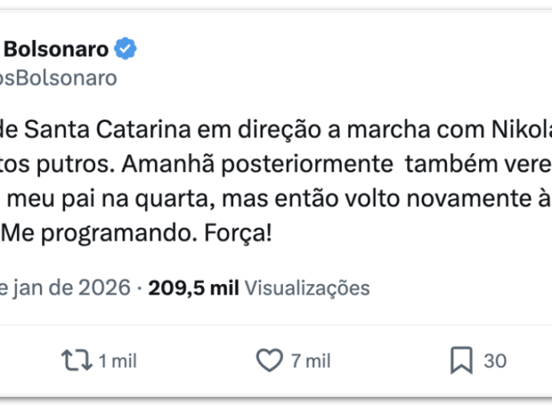Click the like count "7 mil"
The height and width of the screenshot is (406, 552).
click(310, 361)
